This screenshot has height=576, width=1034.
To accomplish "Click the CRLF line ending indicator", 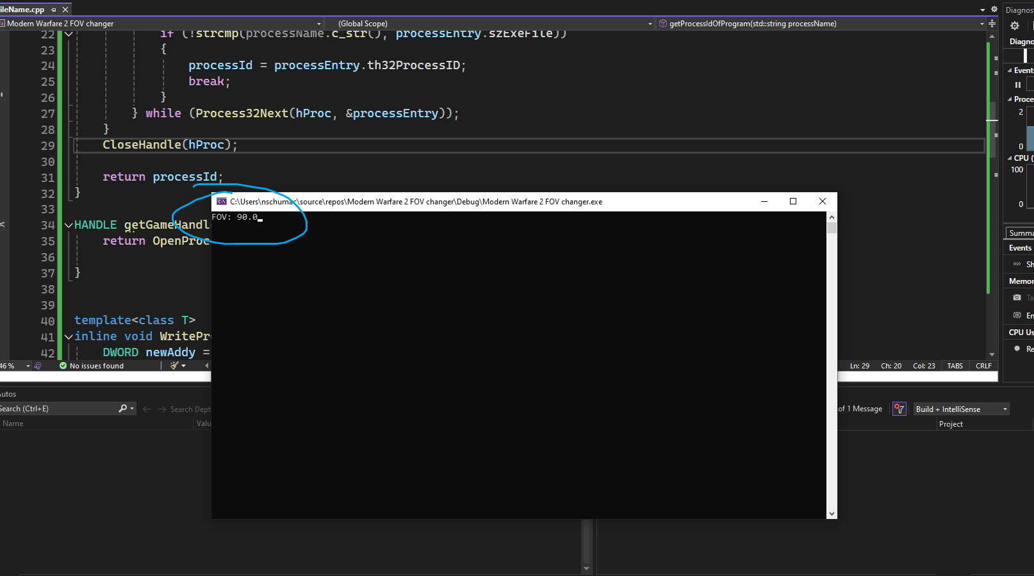I will click(983, 366).
